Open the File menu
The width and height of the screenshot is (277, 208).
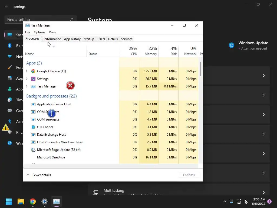(x=28, y=32)
